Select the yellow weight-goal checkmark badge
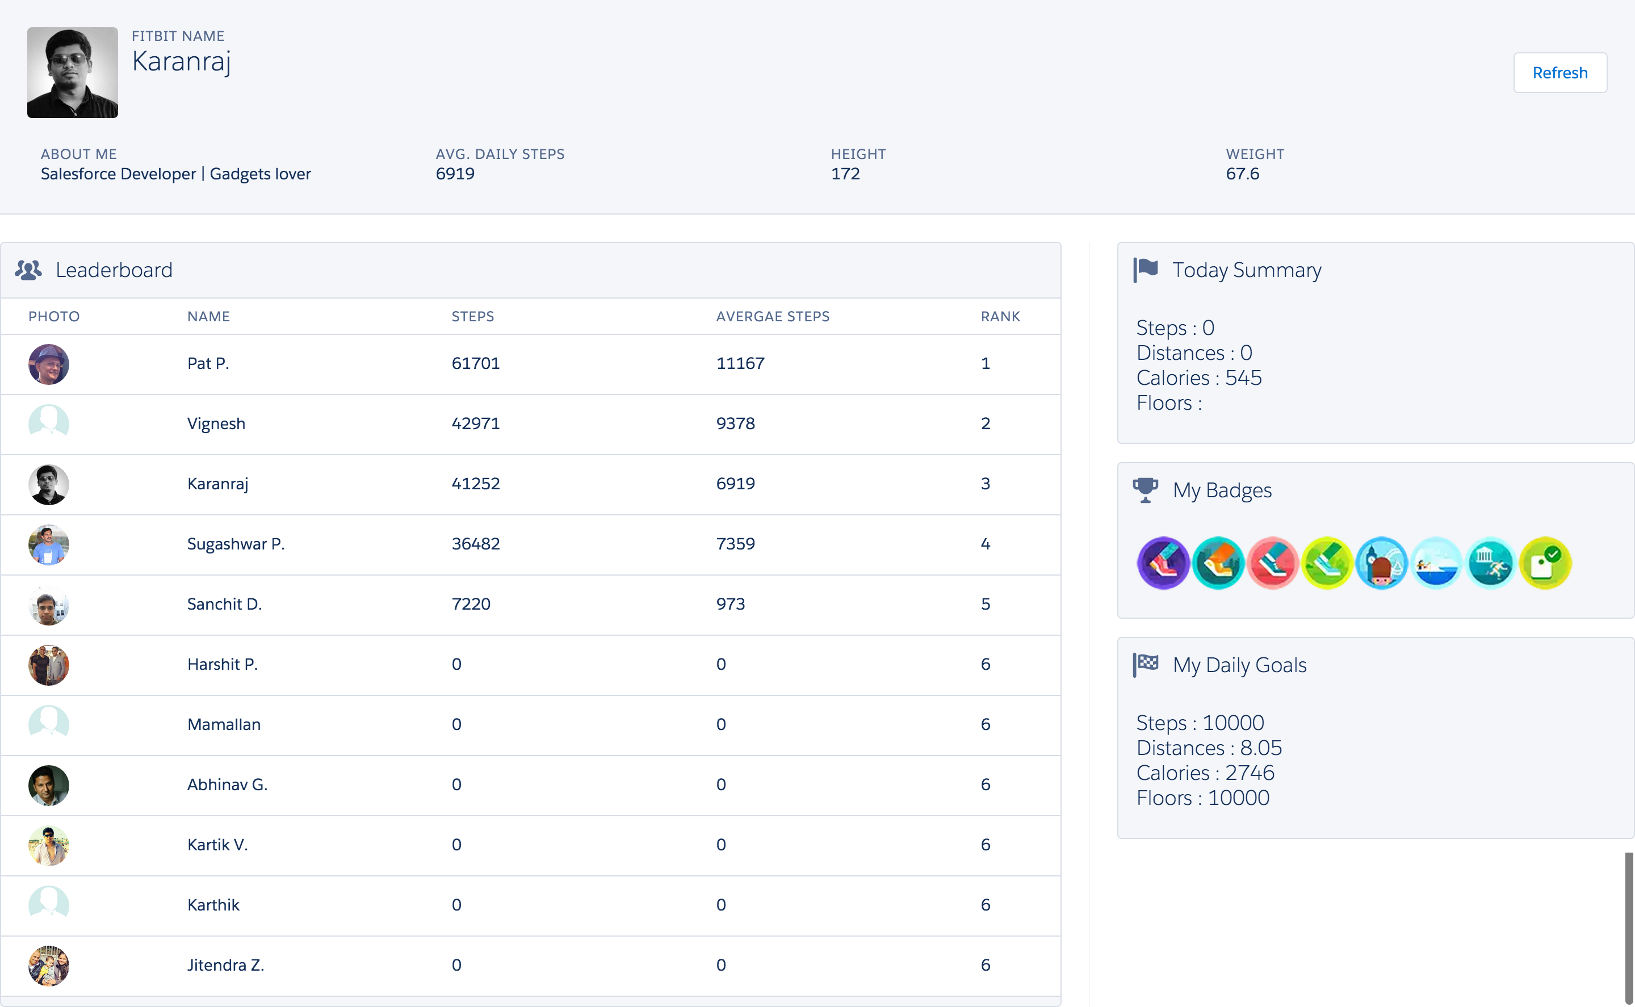Screen dimensions: 1635x1007 coord(1546,564)
